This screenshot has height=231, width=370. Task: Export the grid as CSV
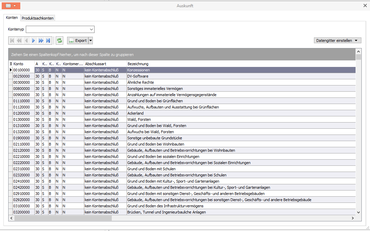(x=78, y=41)
